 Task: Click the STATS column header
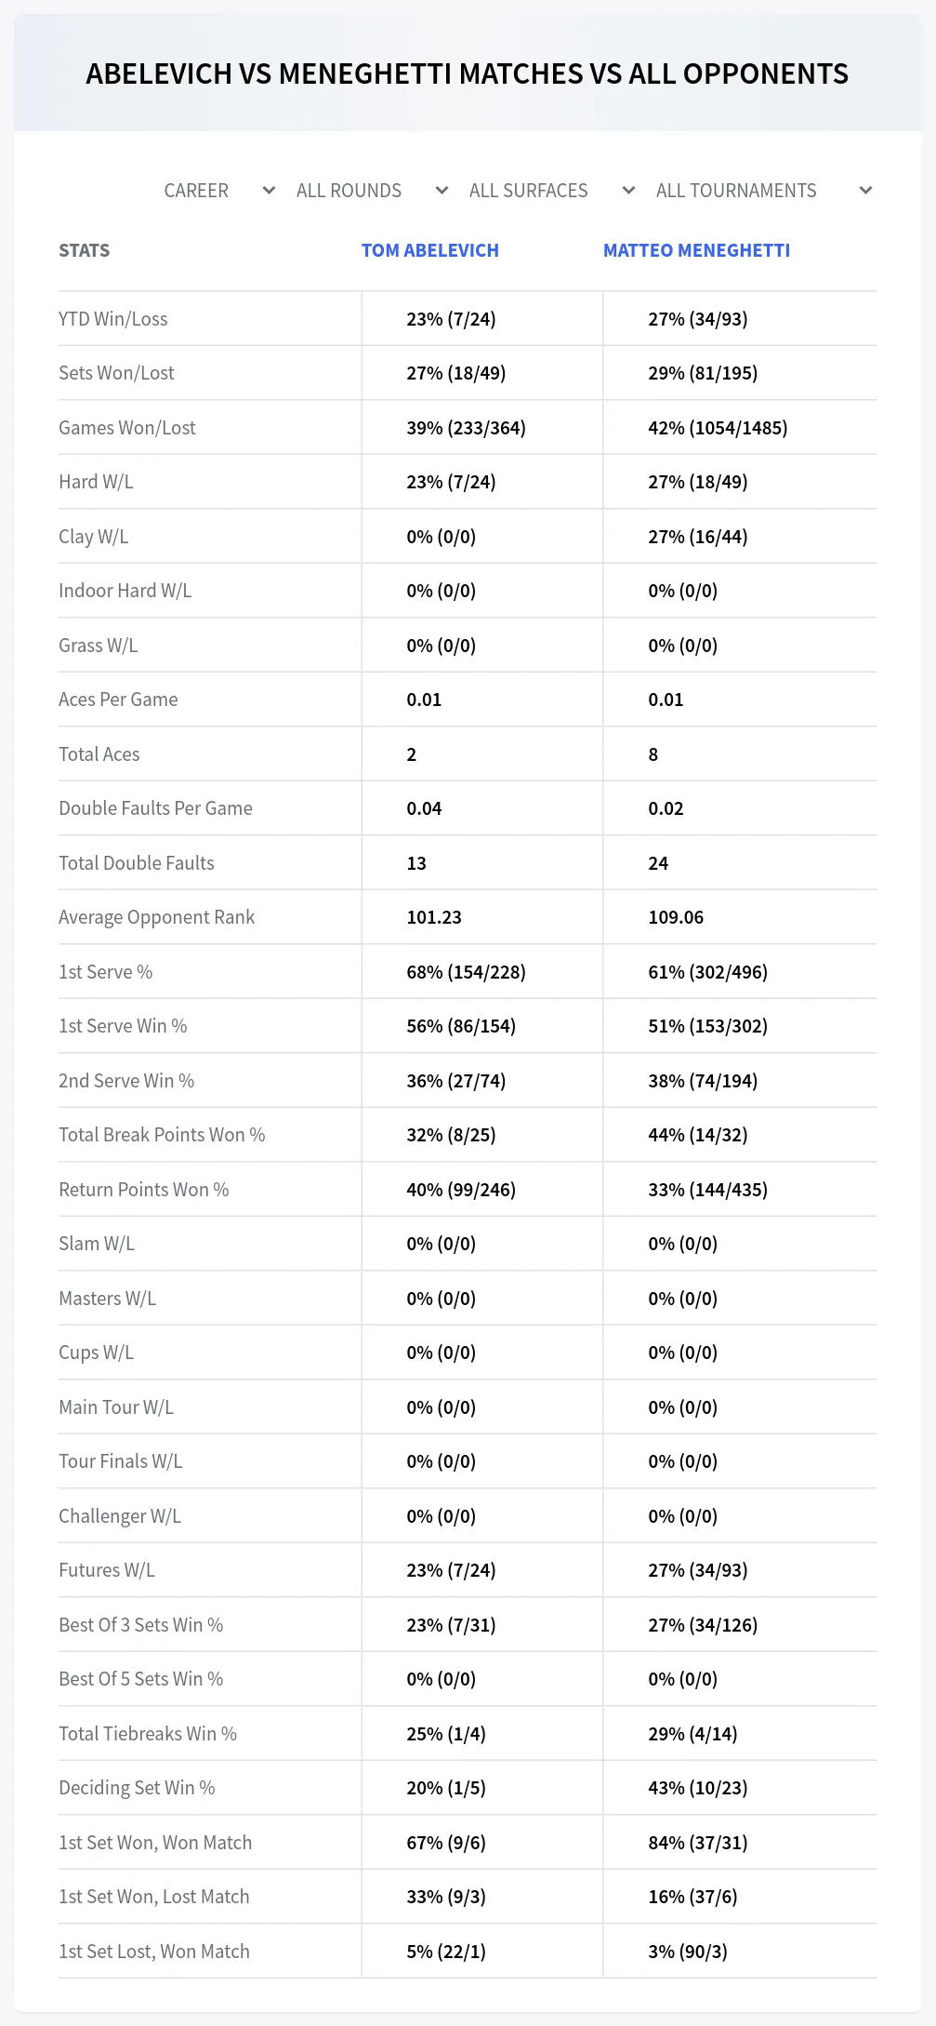[x=84, y=250]
